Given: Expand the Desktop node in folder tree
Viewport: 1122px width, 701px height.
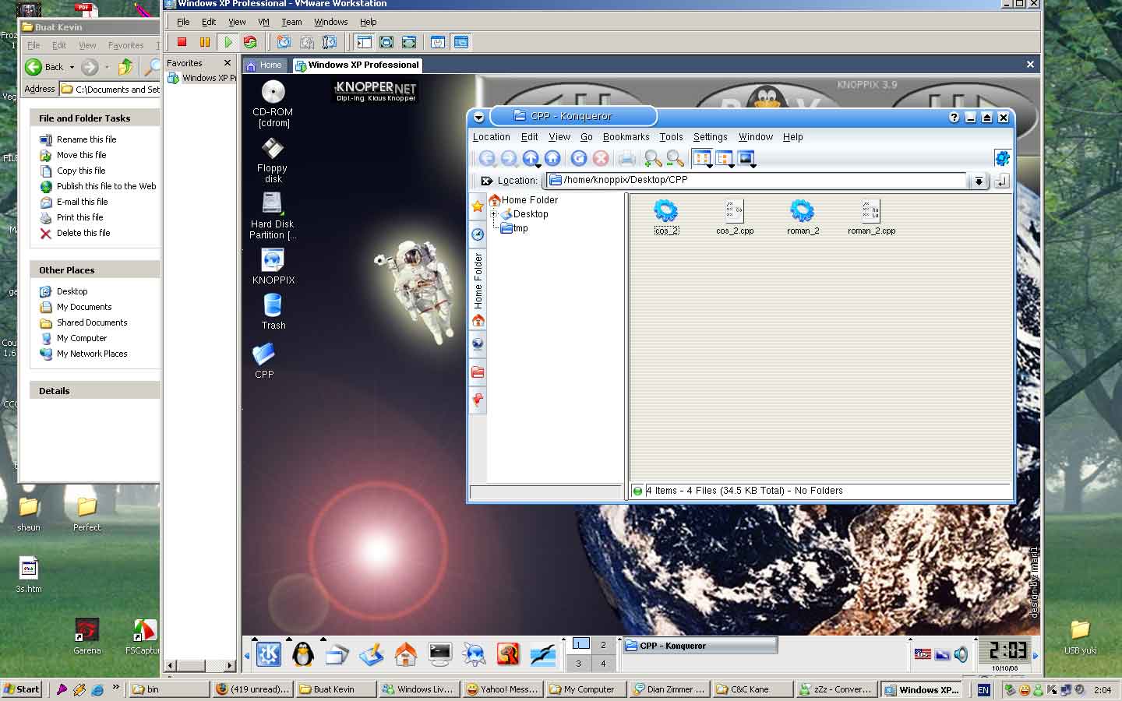Looking at the screenshot, I should click(494, 214).
